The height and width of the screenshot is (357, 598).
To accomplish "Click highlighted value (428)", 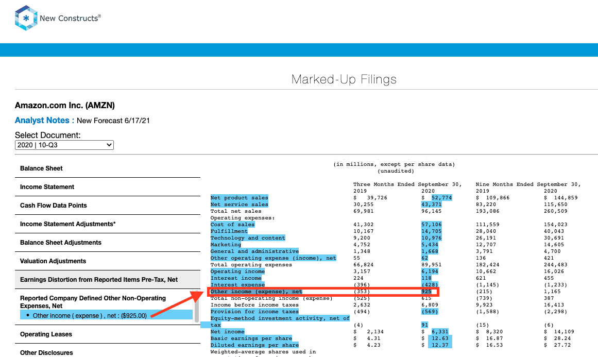I will pos(430,284).
